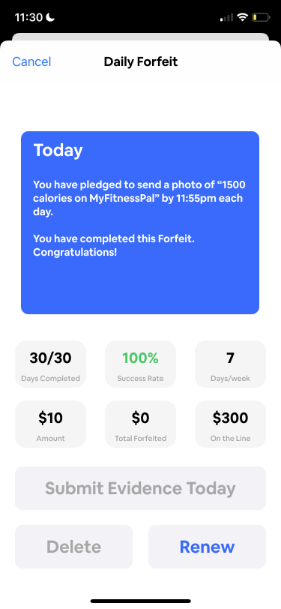Tap the $0 Total Forfeited tile
This screenshot has width=281, height=609.
pos(141,424)
